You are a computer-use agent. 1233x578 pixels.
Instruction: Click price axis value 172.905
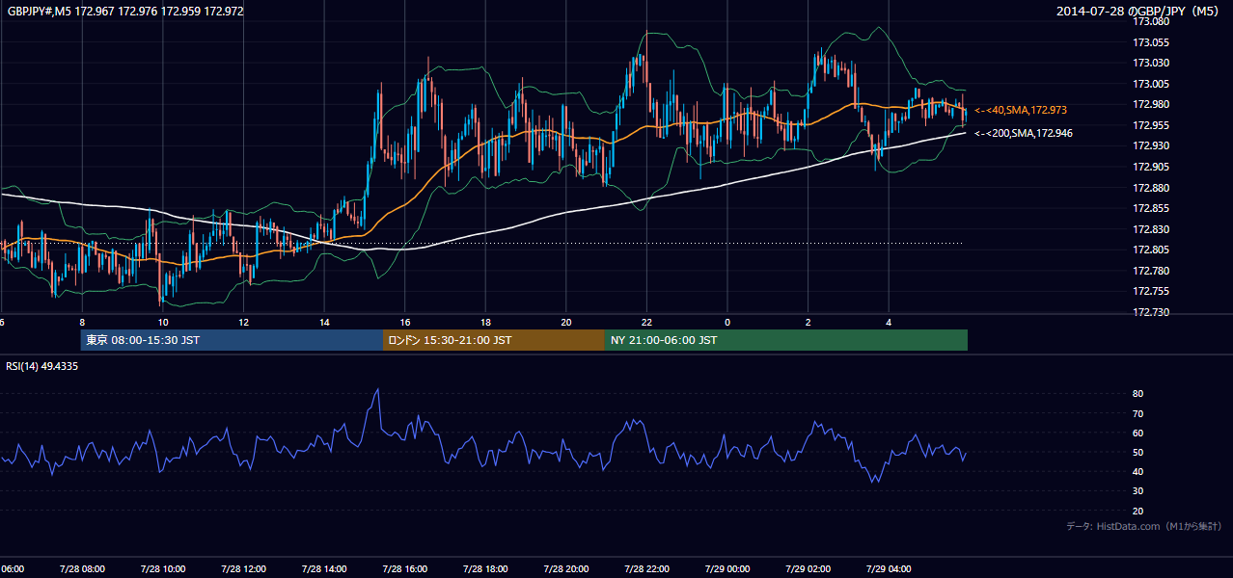[1150, 167]
